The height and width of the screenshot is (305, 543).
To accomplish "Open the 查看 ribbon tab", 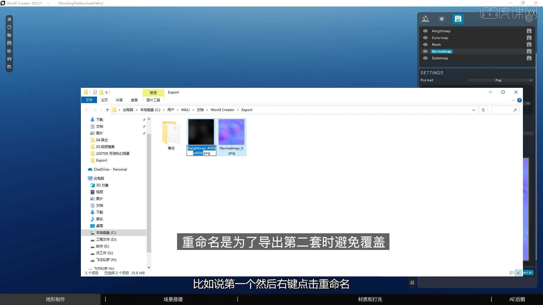I will click(x=134, y=100).
